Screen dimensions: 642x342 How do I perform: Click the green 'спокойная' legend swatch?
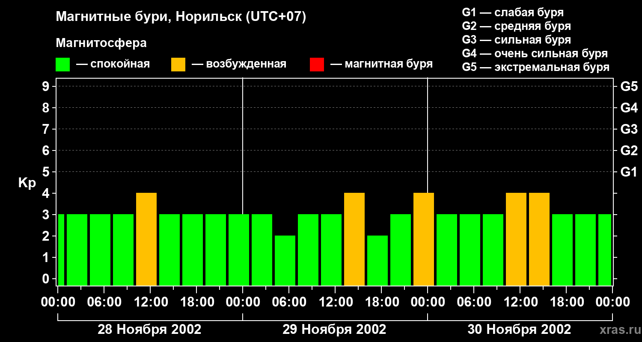(x=62, y=65)
